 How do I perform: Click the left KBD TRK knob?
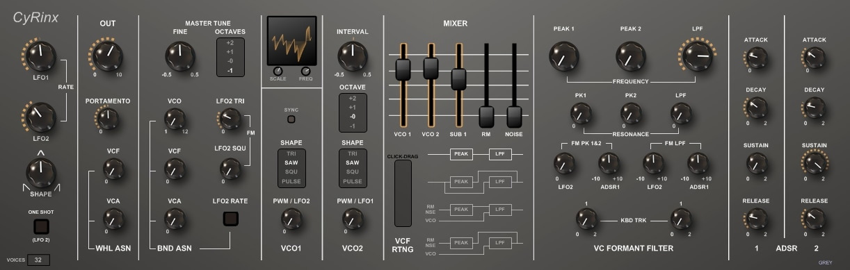click(x=586, y=219)
